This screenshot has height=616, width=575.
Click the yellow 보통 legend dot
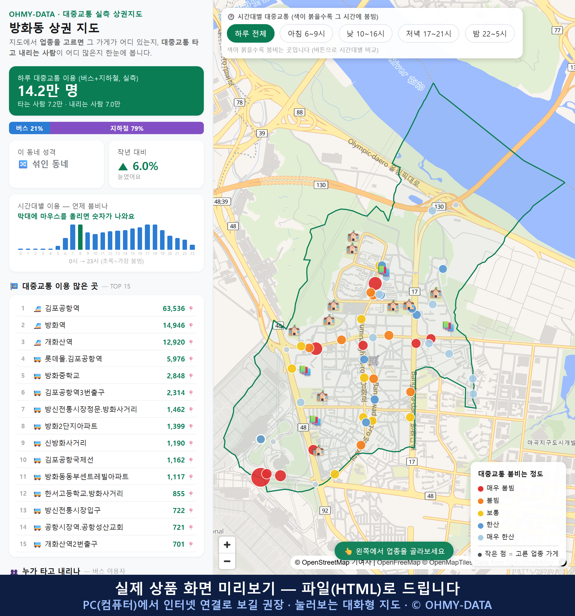coord(480,514)
